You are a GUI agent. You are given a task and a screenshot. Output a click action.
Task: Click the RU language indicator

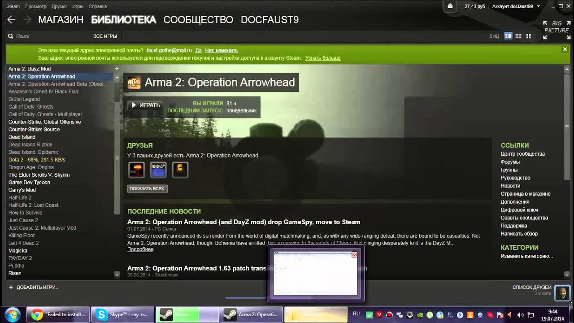pos(357,314)
